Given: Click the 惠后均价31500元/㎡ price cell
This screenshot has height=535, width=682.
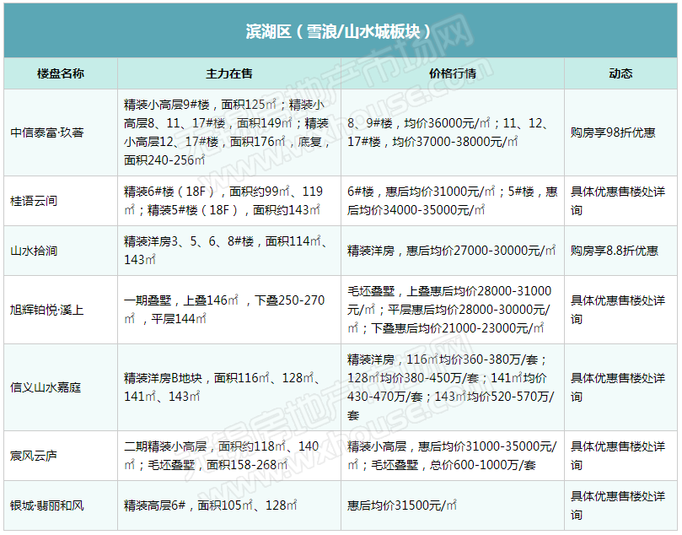Looking at the screenshot, I should pos(402,505).
